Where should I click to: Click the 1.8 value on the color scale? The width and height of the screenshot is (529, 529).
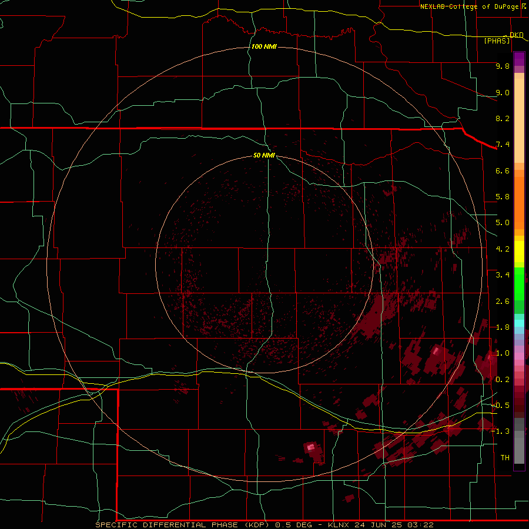[x=503, y=327]
